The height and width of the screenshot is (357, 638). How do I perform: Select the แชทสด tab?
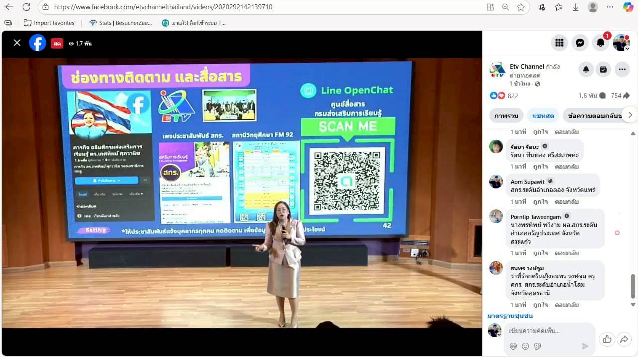pos(543,116)
